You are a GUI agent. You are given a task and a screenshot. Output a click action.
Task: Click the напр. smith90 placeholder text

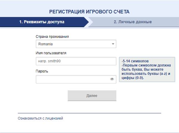[49, 61]
